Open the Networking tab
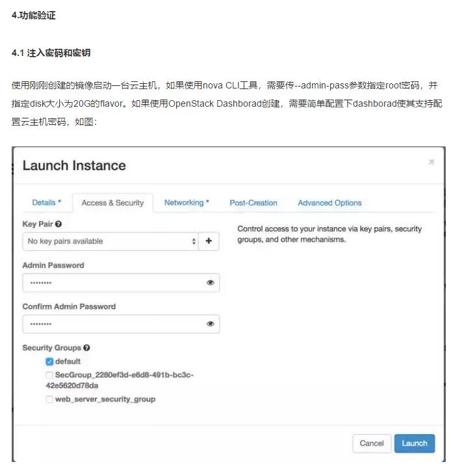The height and width of the screenshot is (475, 451). click(187, 203)
